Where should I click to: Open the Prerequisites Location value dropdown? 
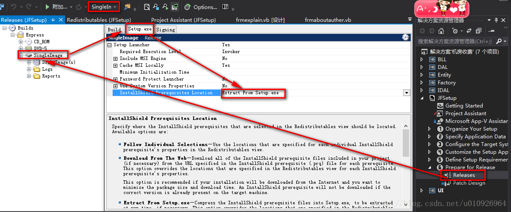pos(406,93)
